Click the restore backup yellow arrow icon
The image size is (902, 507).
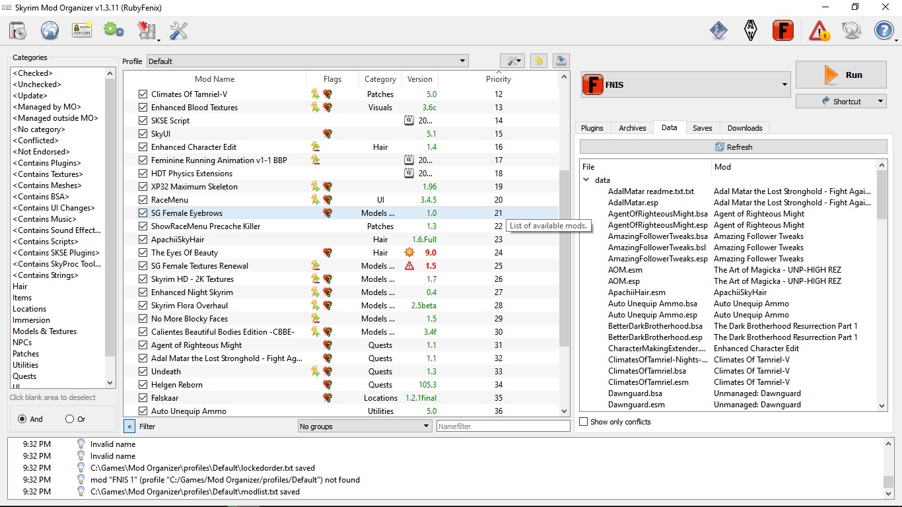pos(539,61)
